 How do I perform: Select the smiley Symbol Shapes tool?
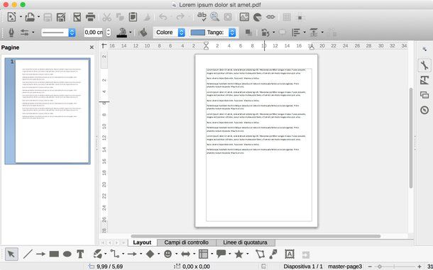click(x=168, y=254)
